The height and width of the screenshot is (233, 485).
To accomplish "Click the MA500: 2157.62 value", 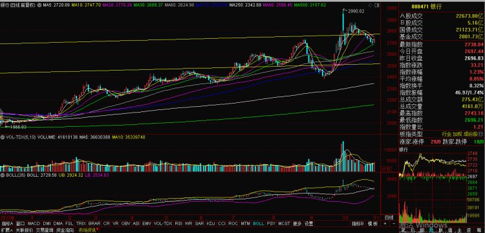I will tap(310, 5).
